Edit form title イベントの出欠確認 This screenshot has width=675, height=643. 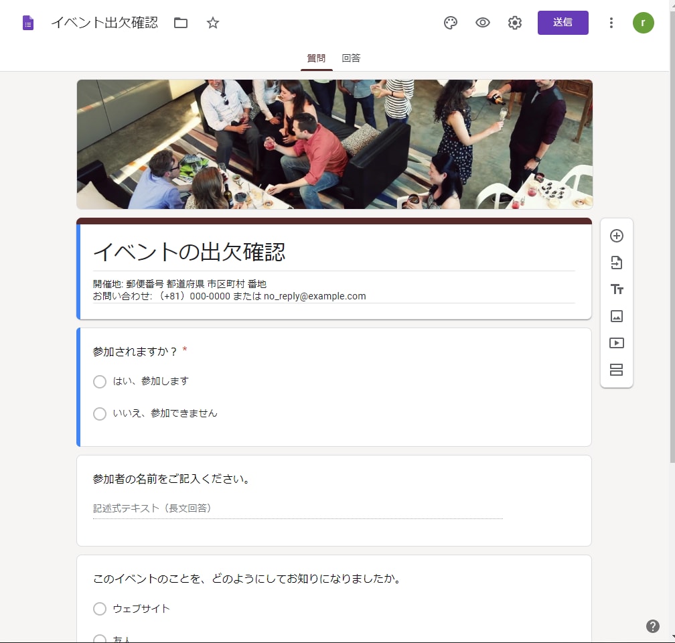pyautogui.click(x=333, y=253)
